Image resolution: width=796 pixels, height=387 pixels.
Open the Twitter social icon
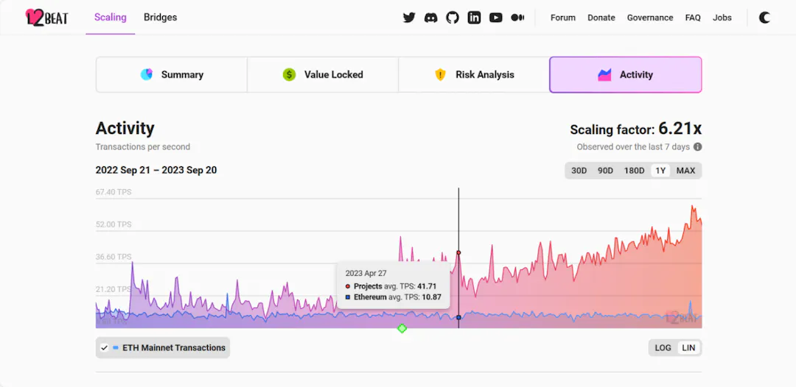coord(409,18)
